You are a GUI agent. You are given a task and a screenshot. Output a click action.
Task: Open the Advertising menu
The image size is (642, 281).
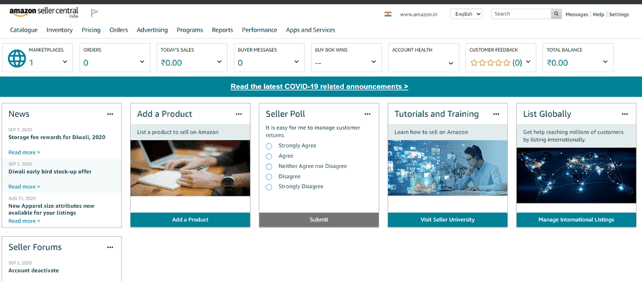(x=152, y=30)
